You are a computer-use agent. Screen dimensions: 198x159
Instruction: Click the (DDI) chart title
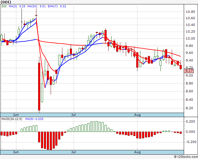tap(6, 2)
